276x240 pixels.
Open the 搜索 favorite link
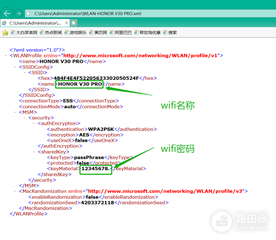pyautogui.click(x=170, y=33)
